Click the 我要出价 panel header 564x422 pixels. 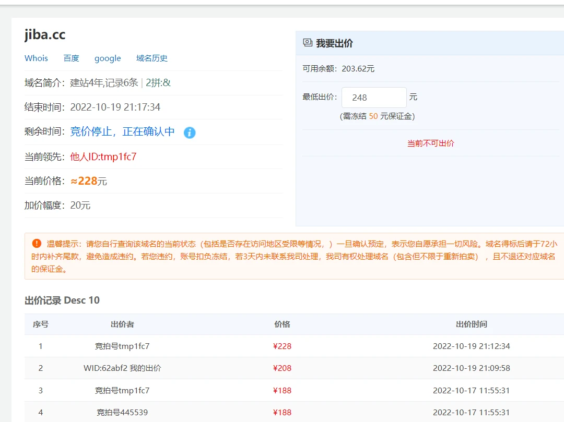pos(334,43)
